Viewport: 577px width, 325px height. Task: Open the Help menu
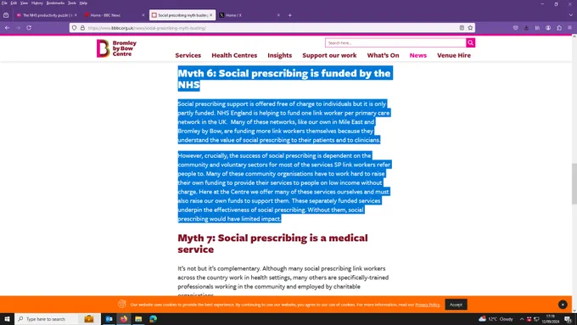point(83,3)
